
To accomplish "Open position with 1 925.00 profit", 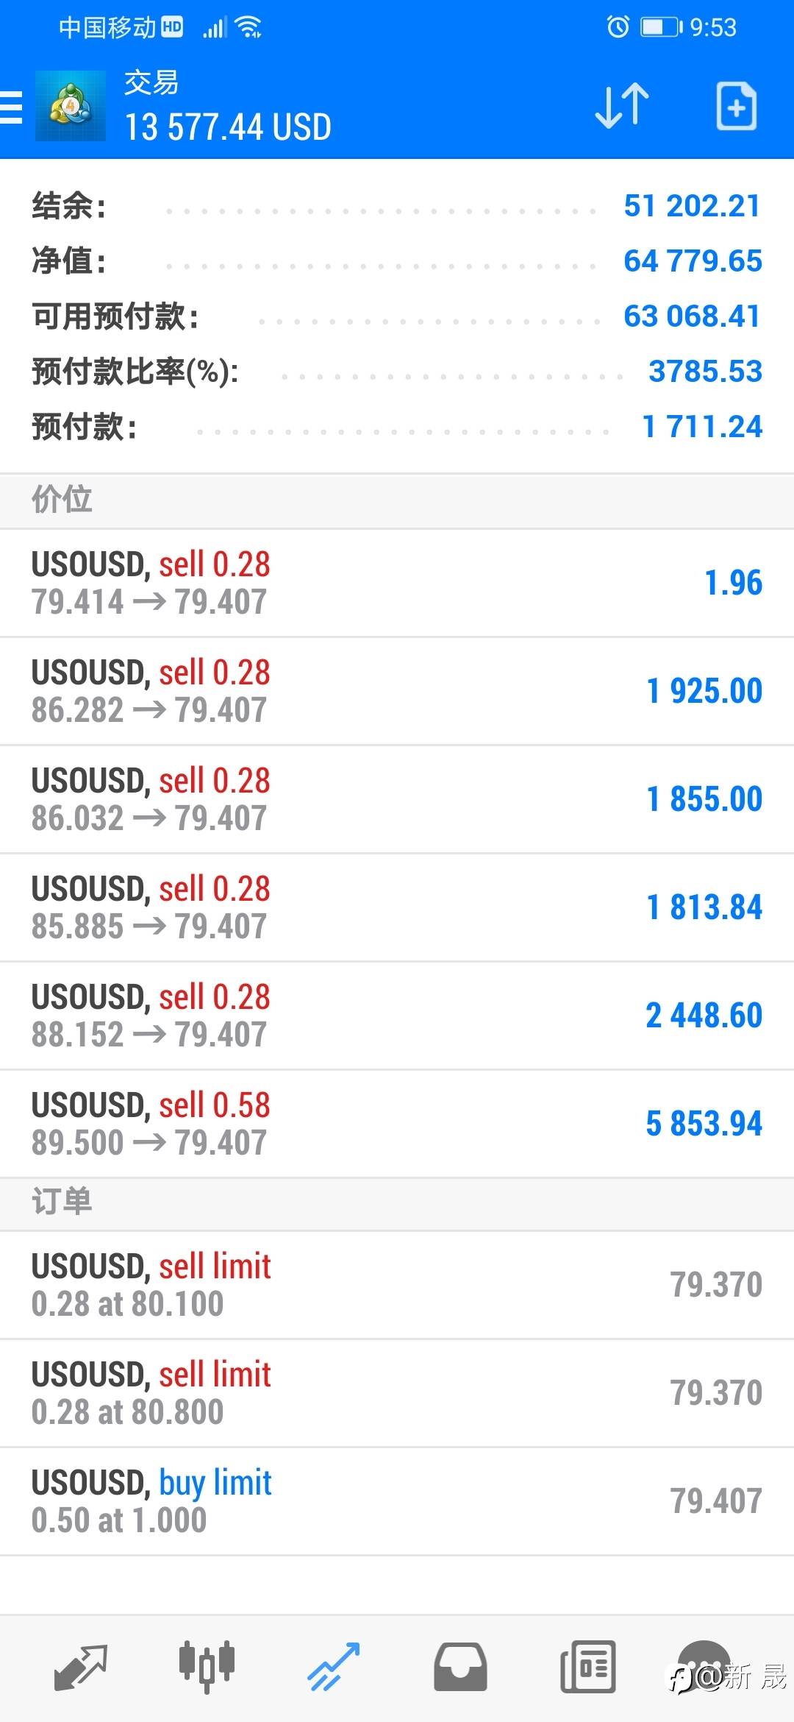I will tap(397, 691).
